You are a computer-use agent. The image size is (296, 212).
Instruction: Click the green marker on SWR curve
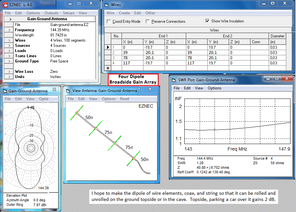click(x=215, y=130)
